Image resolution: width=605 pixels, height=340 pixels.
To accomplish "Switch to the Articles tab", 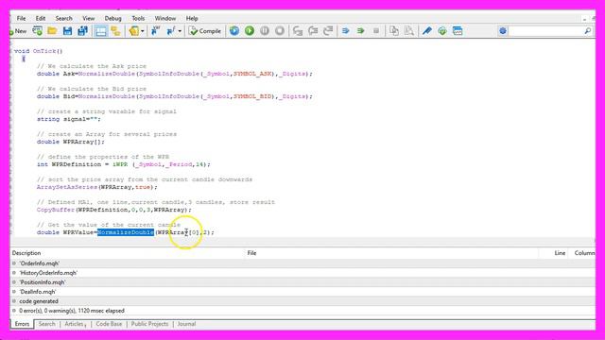I will click(x=75, y=324).
